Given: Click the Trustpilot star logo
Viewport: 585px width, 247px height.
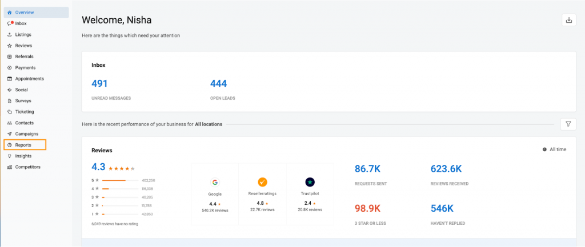Looking at the screenshot, I should (x=310, y=182).
